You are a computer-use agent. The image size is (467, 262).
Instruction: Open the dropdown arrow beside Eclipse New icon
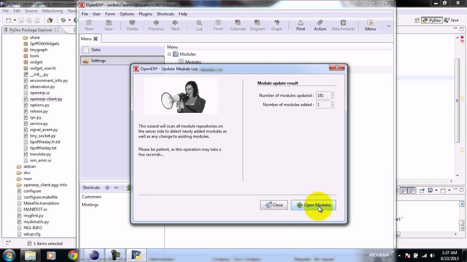pos(14,20)
